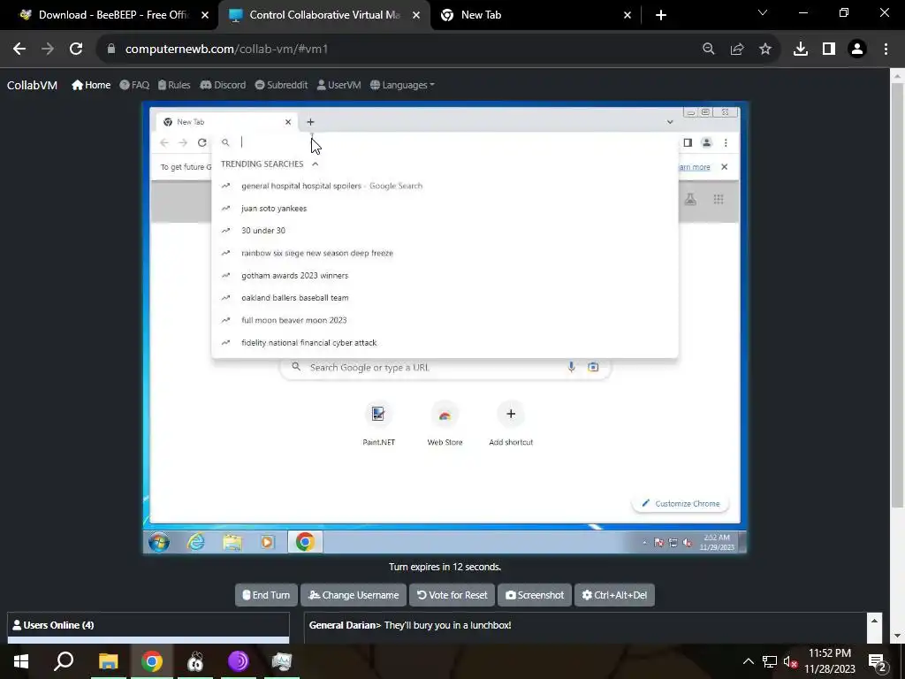This screenshot has width=905, height=679.
Task: View site lock info for computernewb.com
Action: coord(111,50)
